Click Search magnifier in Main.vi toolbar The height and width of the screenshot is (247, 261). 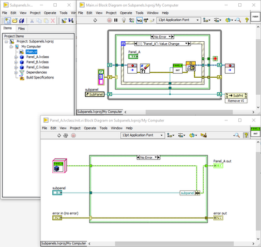(x=238, y=20)
